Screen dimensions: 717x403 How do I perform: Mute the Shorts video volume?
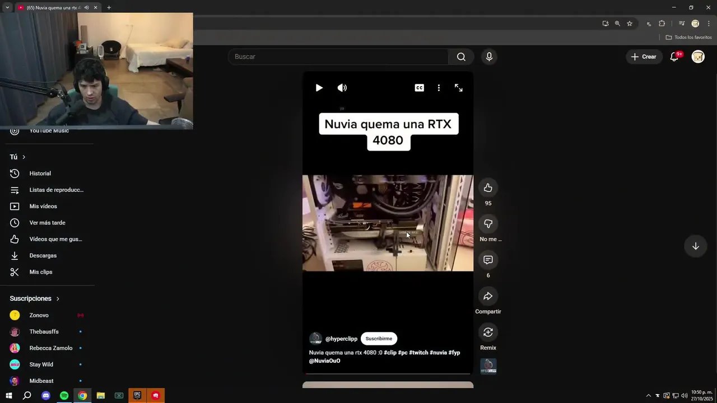coord(342,88)
